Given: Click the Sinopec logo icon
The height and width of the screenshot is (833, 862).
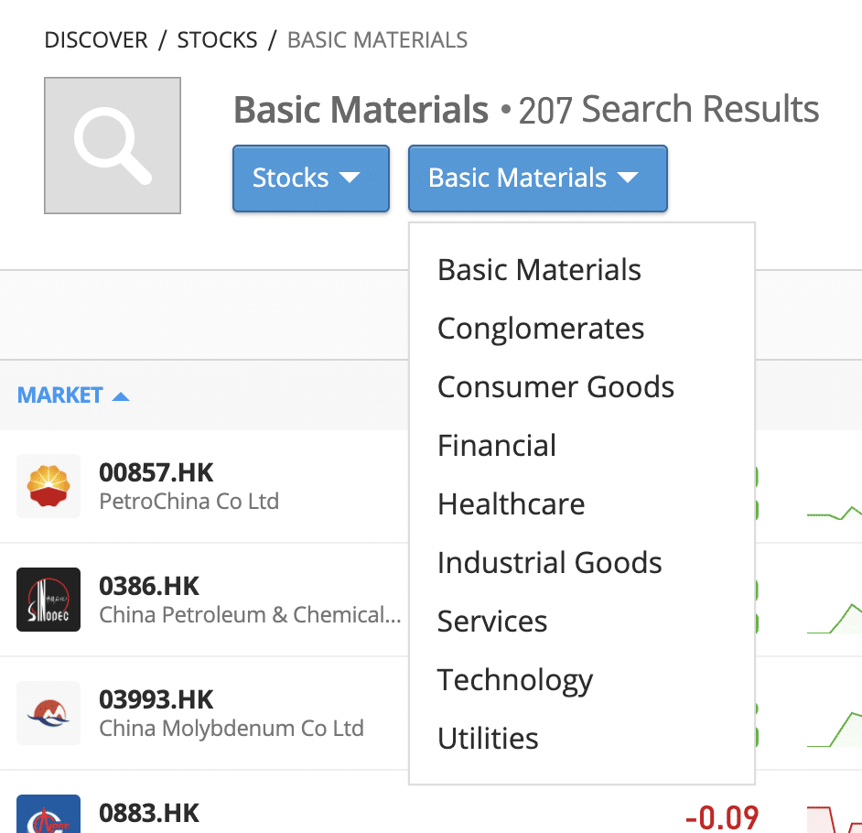Looking at the screenshot, I should 48,600.
